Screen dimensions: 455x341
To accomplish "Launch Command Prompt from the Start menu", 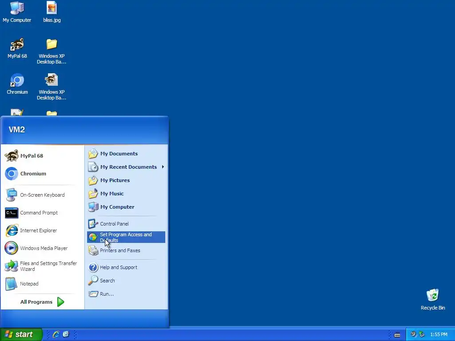I will 42,213.
